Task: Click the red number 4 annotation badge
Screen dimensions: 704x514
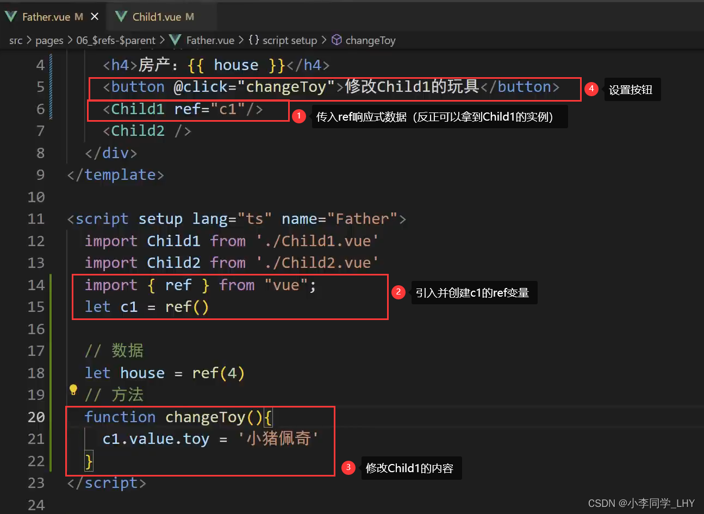Action: tap(591, 89)
